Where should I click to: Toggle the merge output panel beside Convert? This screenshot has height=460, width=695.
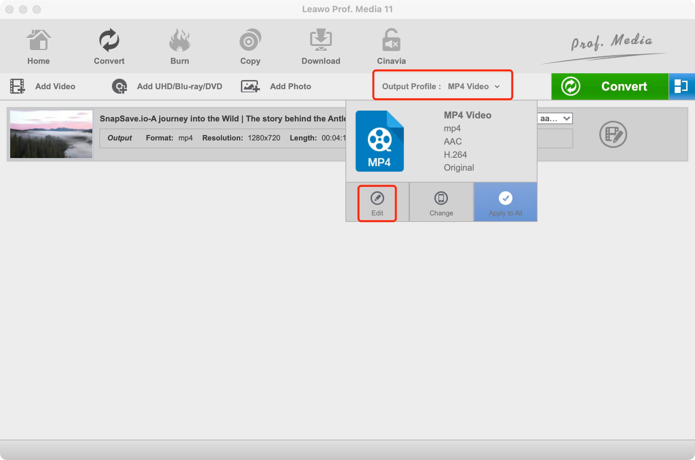682,86
